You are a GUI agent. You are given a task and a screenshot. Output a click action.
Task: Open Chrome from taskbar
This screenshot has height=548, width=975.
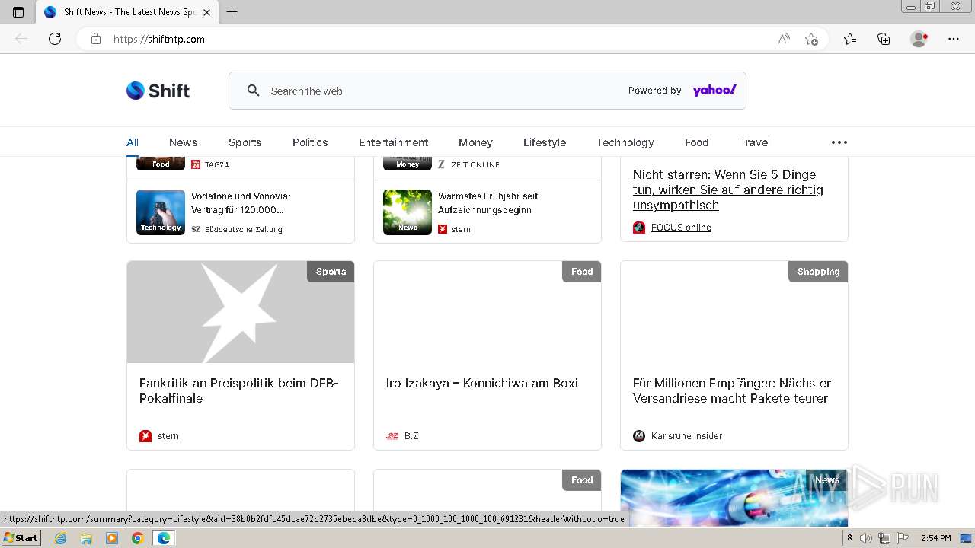pyautogui.click(x=137, y=538)
